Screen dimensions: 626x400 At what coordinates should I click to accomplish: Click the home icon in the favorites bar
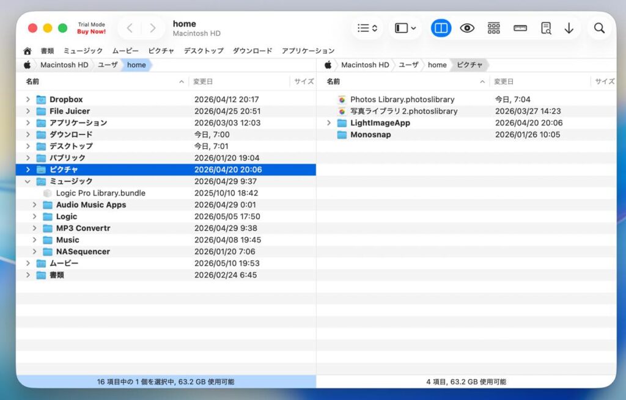coord(28,51)
